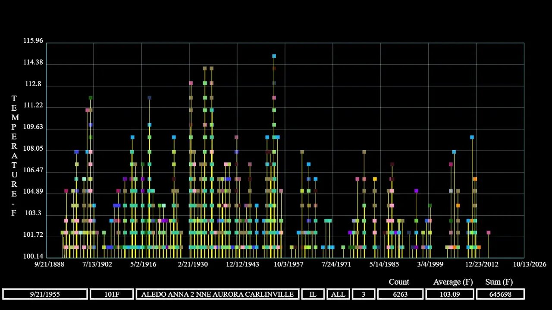The width and height of the screenshot is (552, 310).
Task: Select the 101F temperature threshold box
Action: (112, 294)
